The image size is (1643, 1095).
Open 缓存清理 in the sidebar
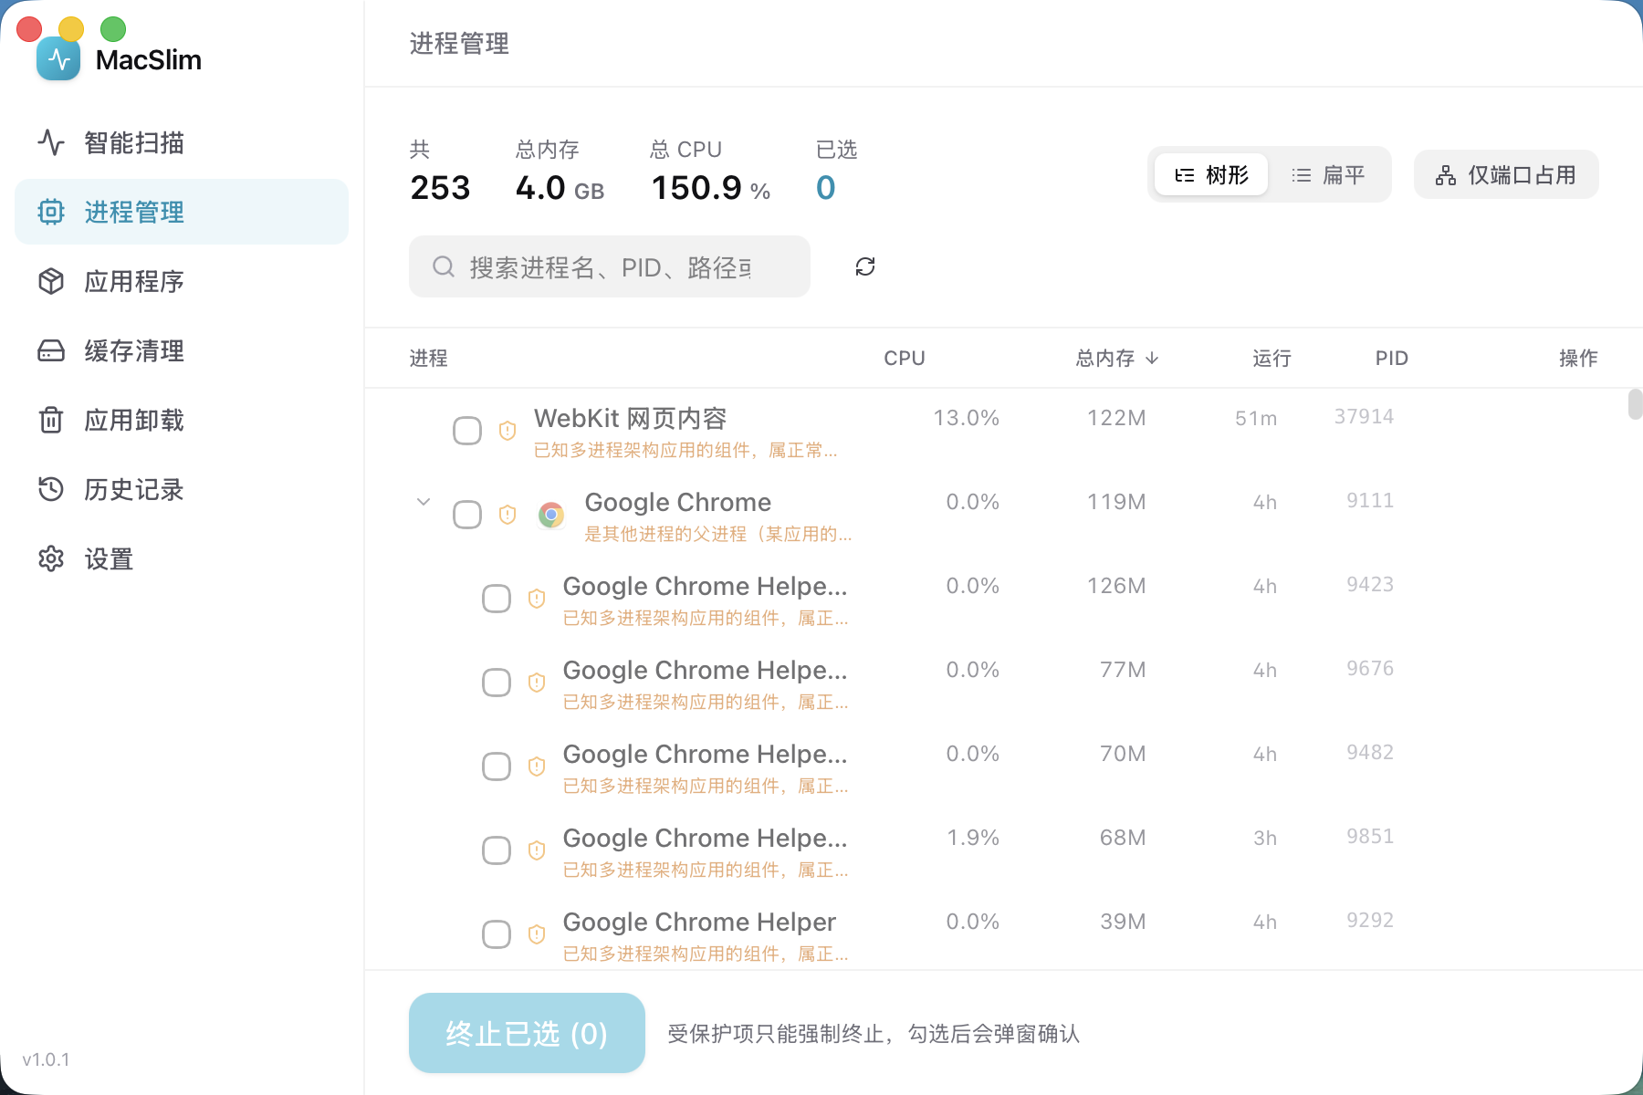point(182,350)
